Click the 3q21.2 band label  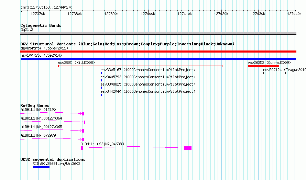coord(27,30)
